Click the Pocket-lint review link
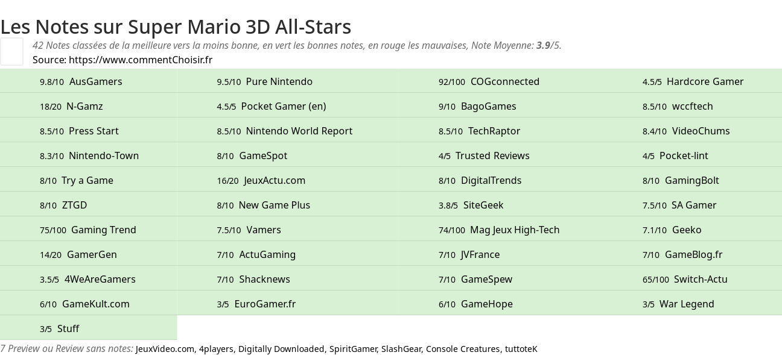This screenshot has width=782, height=355. pyautogui.click(x=684, y=156)
